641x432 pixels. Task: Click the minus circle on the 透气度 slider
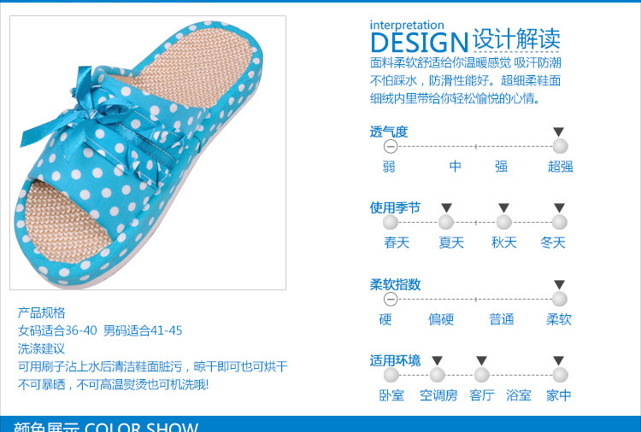click(x=391, y=146)
